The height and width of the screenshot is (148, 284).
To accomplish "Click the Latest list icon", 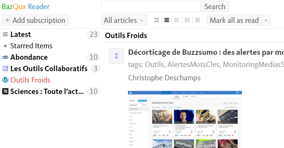I will tap(5, 34).
